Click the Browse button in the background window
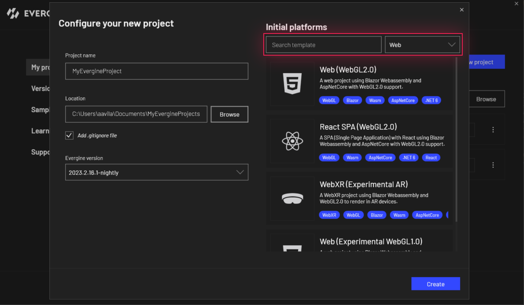The width and height of the screenshot is (524, 305). 487,99
